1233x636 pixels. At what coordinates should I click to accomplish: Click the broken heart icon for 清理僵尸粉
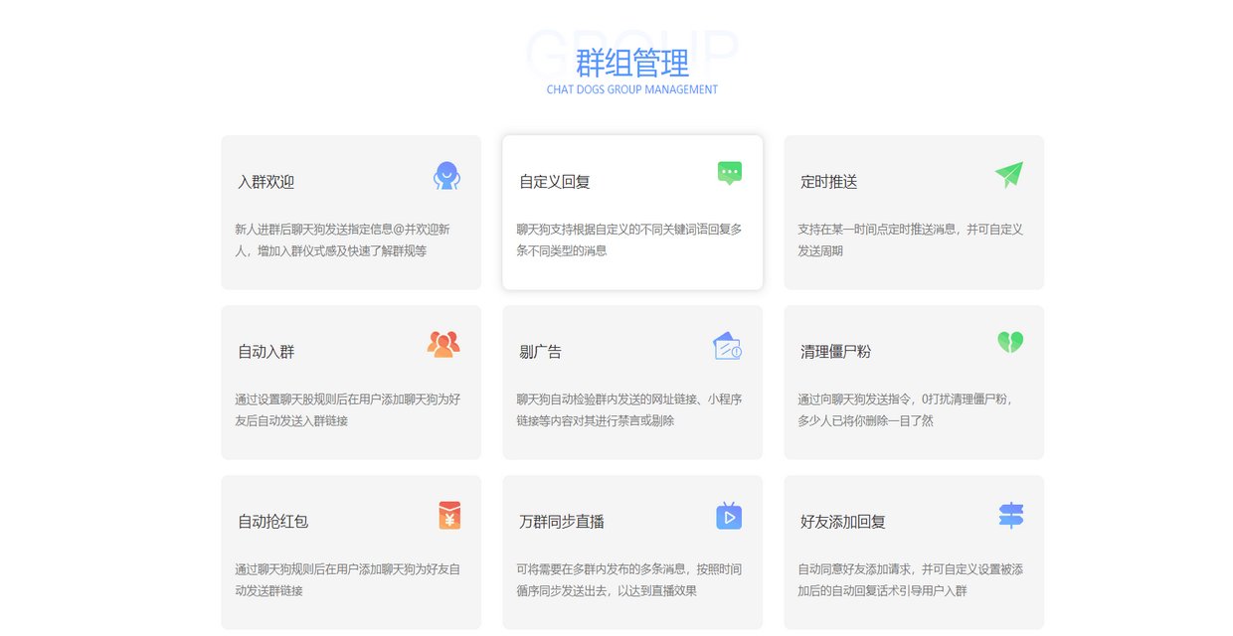click(1010, 341)
